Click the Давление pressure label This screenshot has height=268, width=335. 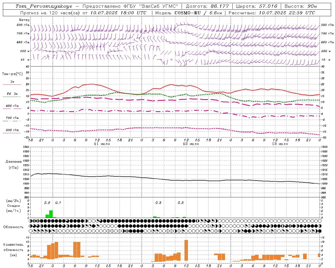click(x=14, y=162)
